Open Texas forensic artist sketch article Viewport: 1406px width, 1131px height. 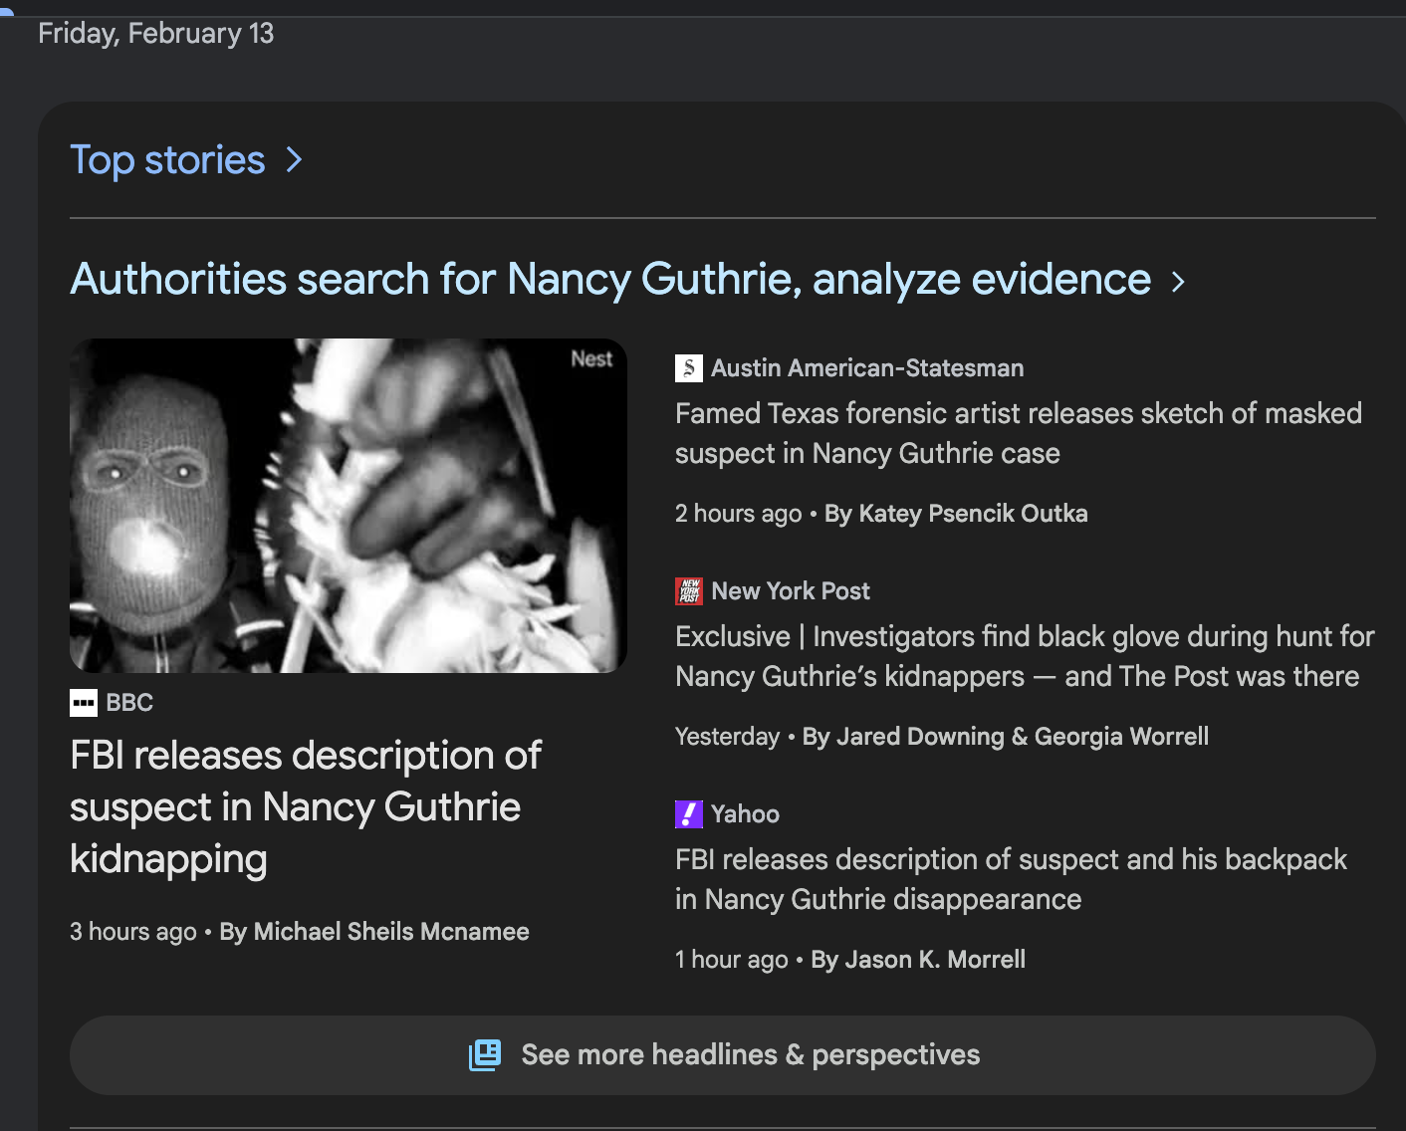click(x=1018, y=433)
